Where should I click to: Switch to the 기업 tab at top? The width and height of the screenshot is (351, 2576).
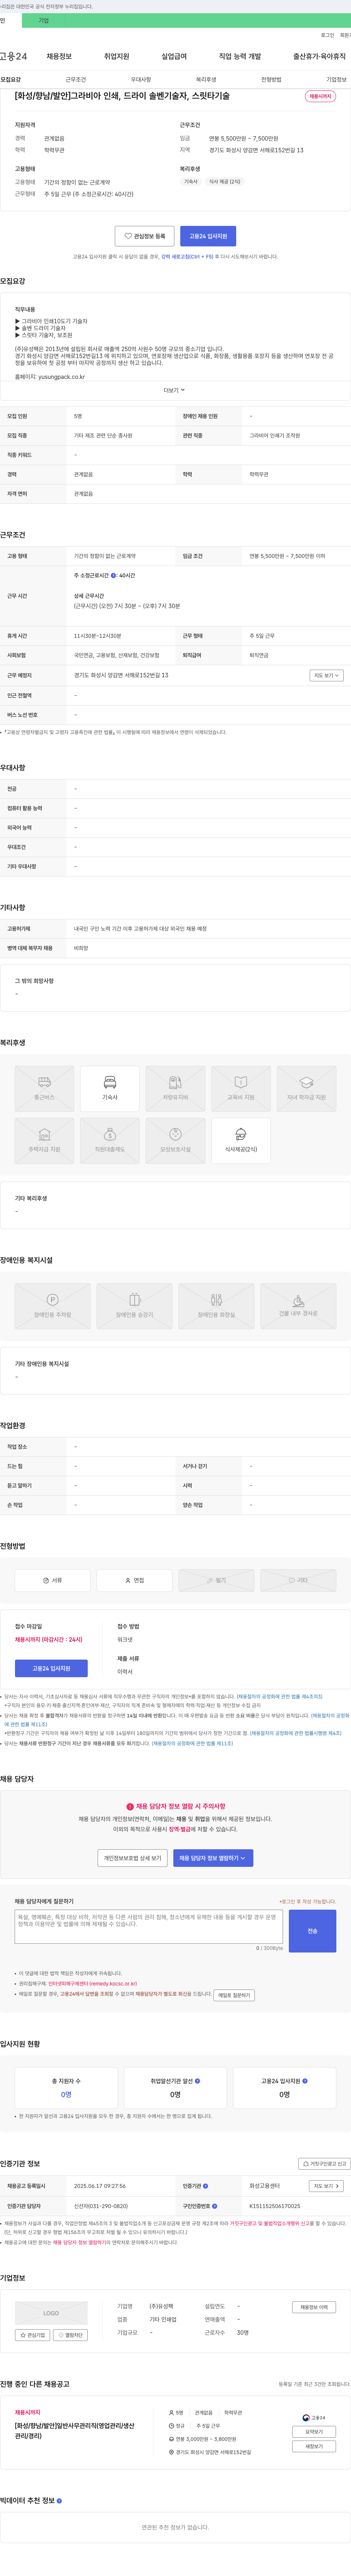(x=43, y=20)
